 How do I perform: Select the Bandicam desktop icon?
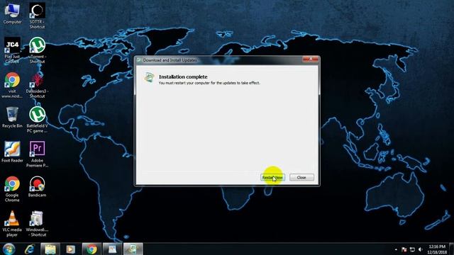click(x=37, y=186)
